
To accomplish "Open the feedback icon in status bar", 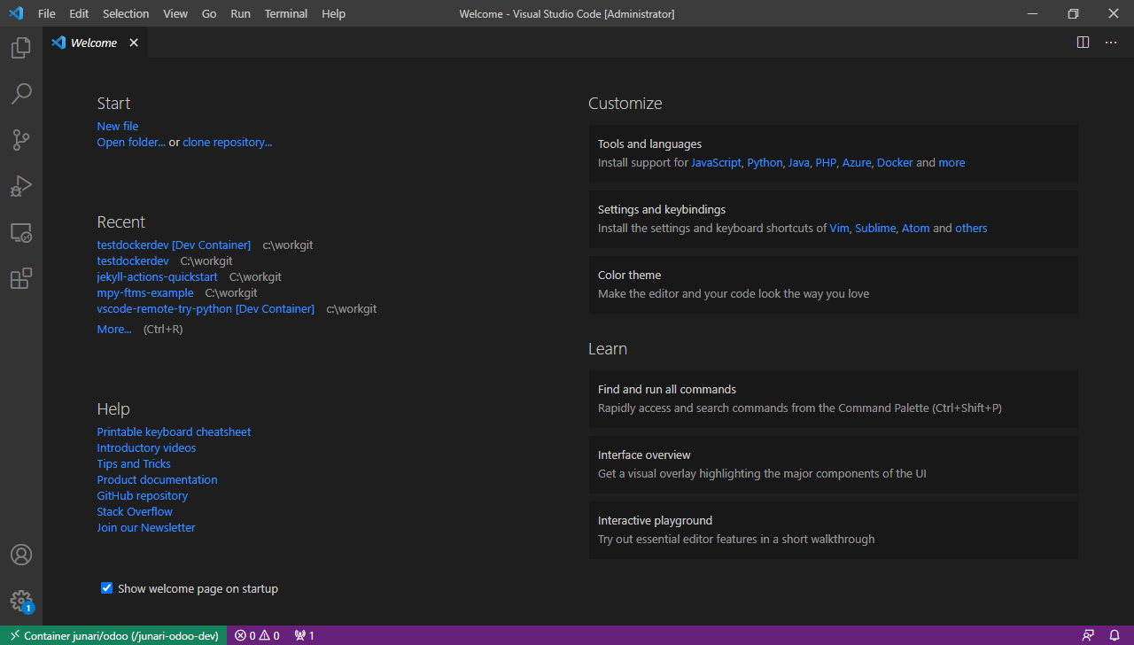I will 1088,635.
